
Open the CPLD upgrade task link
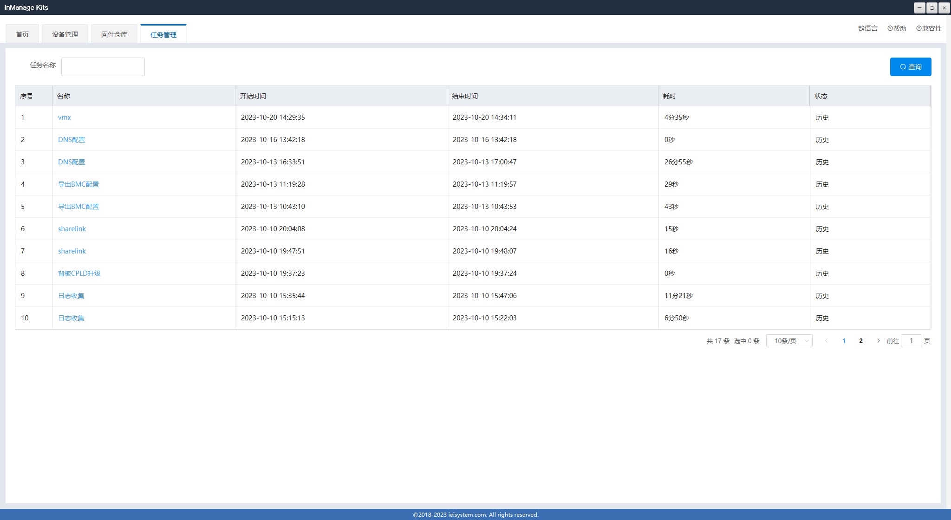(x=79, y=273)
